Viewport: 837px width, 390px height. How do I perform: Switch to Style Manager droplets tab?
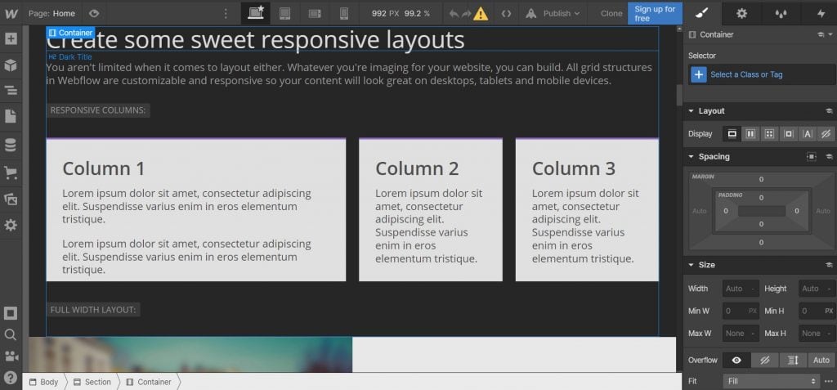click(x=781, y=13)
